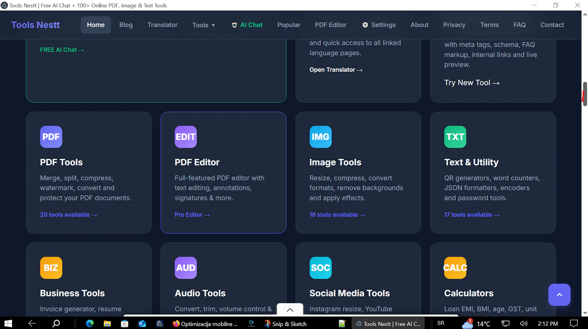Open the Terms page
Image resolution: width=588 pixels, height=329 pixels.
coord(490,25)
